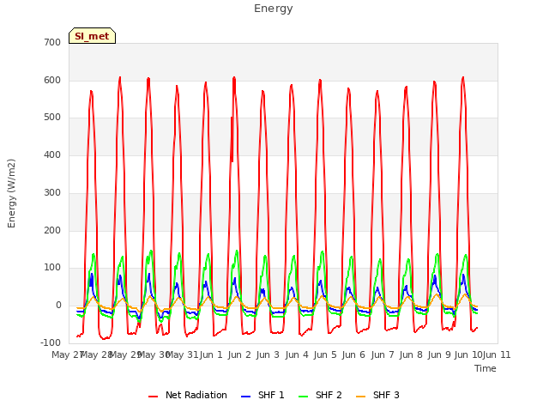Viewport: 549px width, 412px height.
Task: Click the 600 y-axis tick label
Action: (x=52, y=80)
